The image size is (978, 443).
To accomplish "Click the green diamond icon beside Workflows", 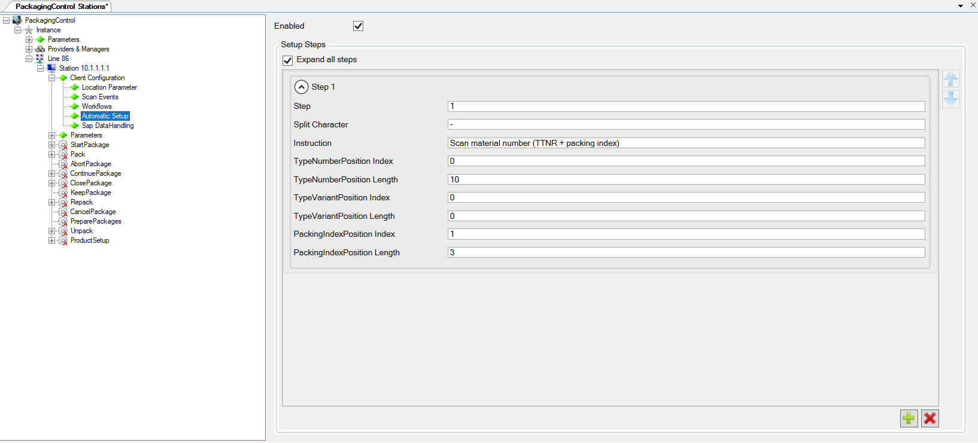I will (75, 106).
